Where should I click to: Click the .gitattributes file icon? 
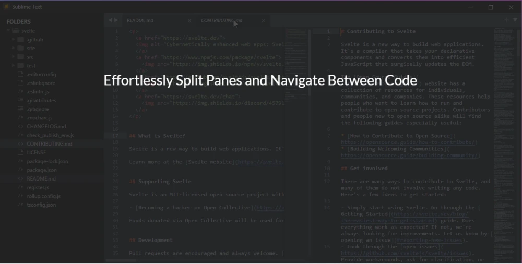click(21, 100)
